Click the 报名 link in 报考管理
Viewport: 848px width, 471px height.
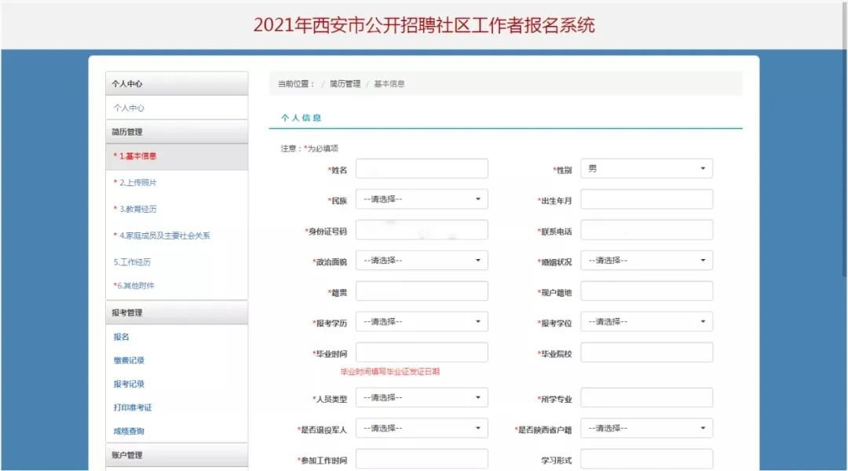coord(121,337)
